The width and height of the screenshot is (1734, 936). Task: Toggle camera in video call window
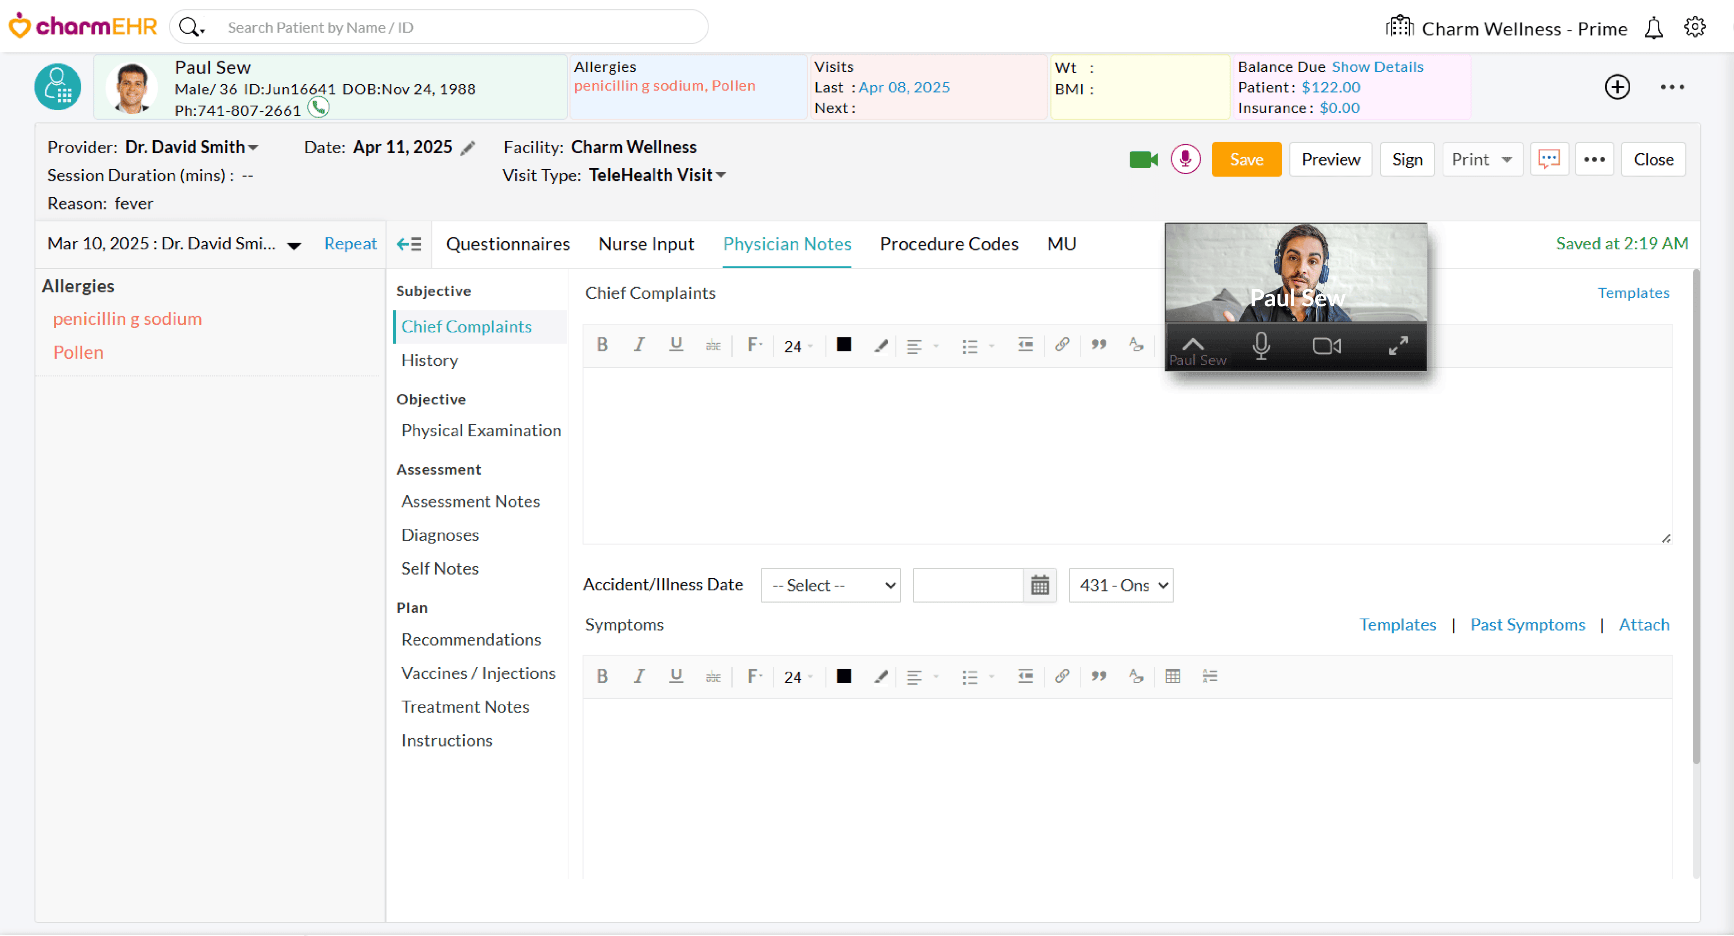pos(1326,346)
